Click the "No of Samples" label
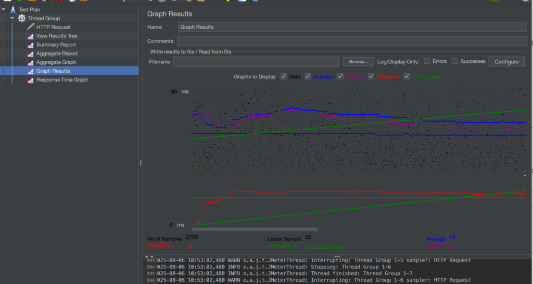 (164, 239)
